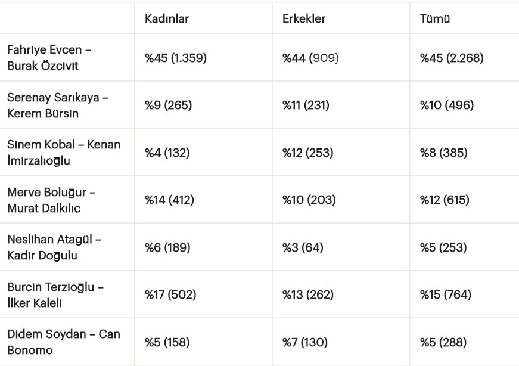Click the Neslihan Atagül – Kadir Doğulu cell
Image resolution: width=519 pixels, height=366 pixels.
[x=54, y=247]
